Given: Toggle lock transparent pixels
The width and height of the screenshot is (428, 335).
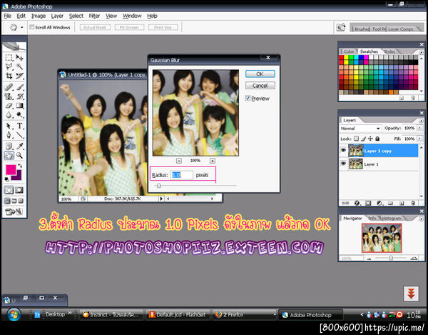Looking at the screenshot, I should pyautogui.click(x=356, y=139).
